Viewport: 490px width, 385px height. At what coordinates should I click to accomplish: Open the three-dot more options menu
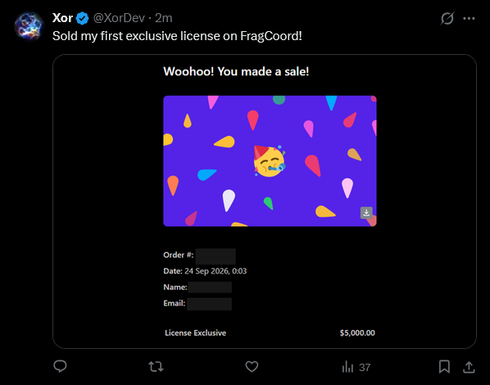pos(469,19)
